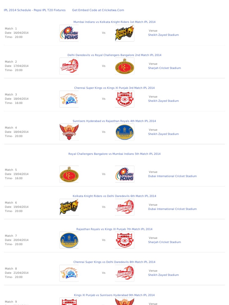Screen dimensions: 229x305
Task: Click the Sheikh Zayed Stadium venue for Match 1
Action: (x=163, y=35)
